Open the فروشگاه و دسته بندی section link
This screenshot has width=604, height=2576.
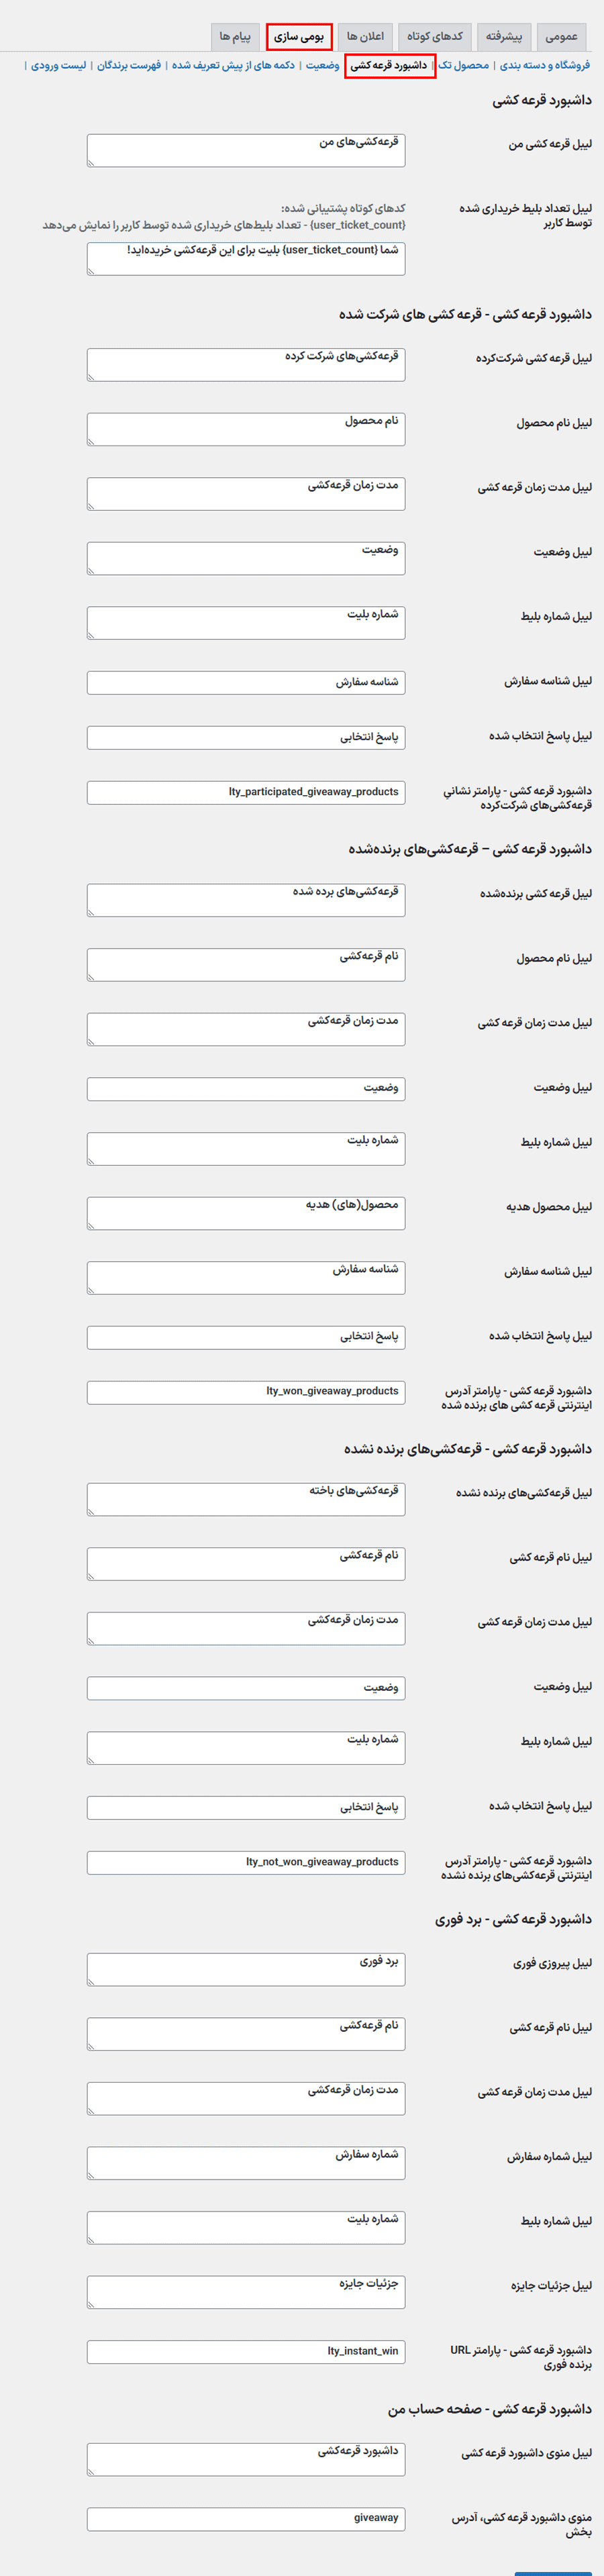click(544, 66)
